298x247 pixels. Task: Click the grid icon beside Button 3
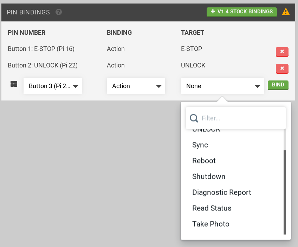click(14, 84)
